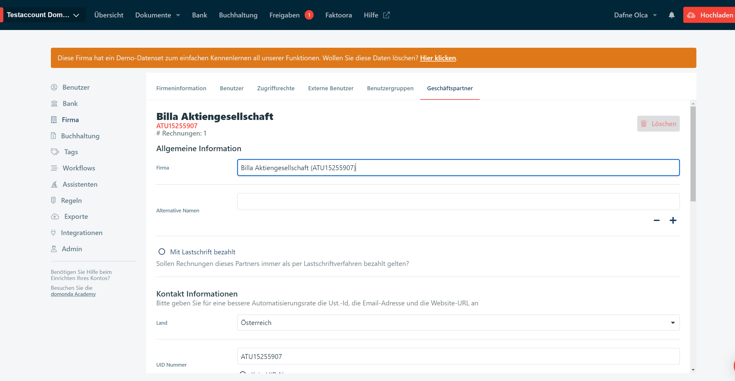
Task: Click into the UID Nummer field
Action: coord(458,356)
